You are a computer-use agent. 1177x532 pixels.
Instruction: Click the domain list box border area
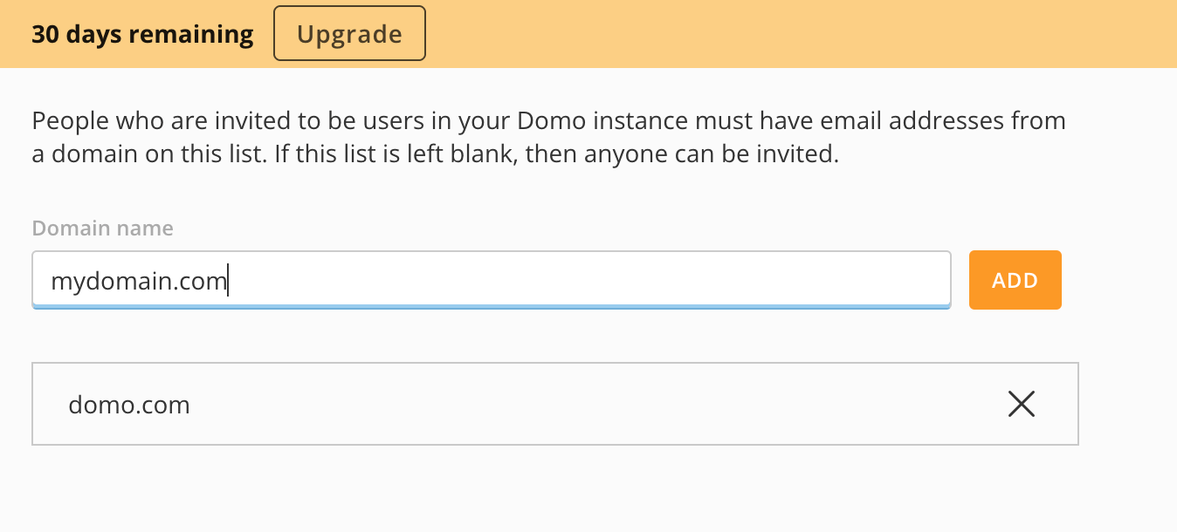point(555,364)
